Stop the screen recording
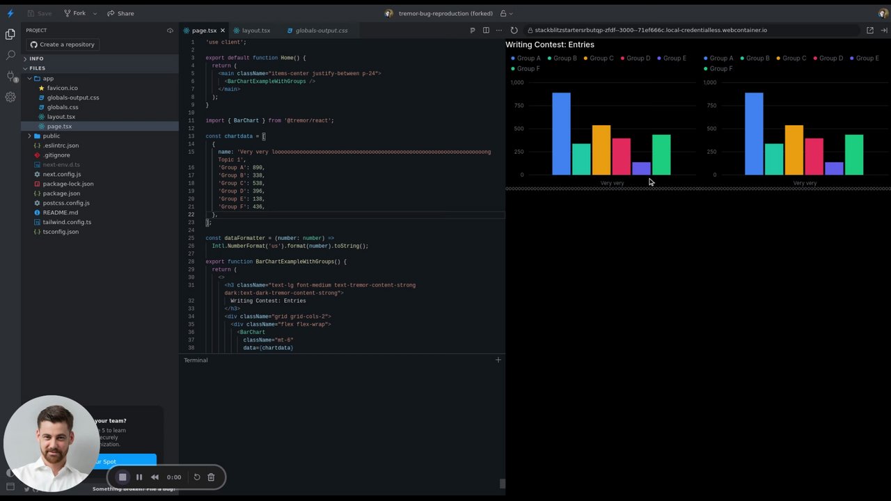This screenshot has width=891, height=501. (x=123, y=477)
